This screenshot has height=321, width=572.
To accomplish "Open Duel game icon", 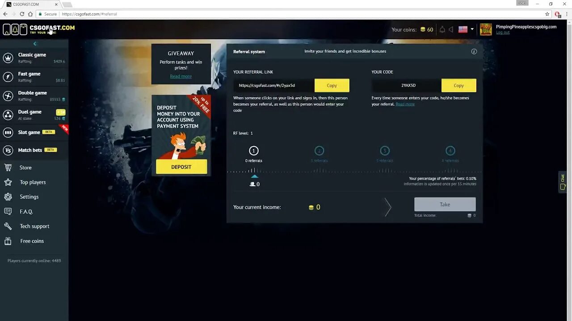I will pos(8,115).
